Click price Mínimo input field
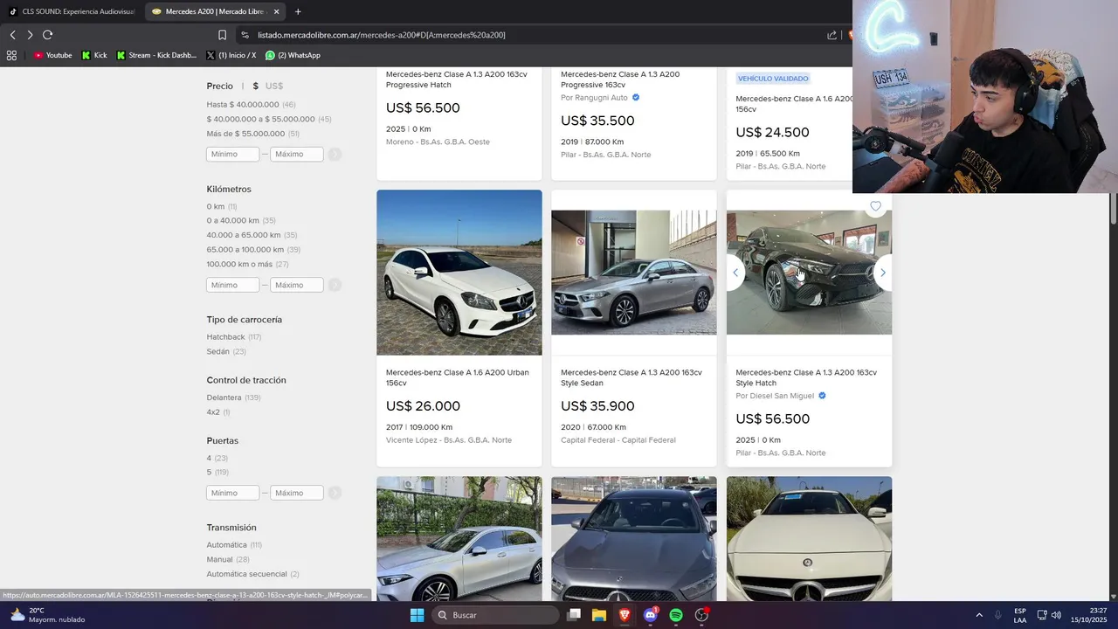Screen dimensions: 1118x629 [x=233, y=154]
